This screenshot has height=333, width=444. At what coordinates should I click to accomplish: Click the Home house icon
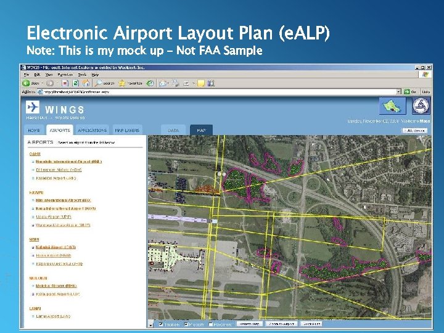click(x=86, y=83)
